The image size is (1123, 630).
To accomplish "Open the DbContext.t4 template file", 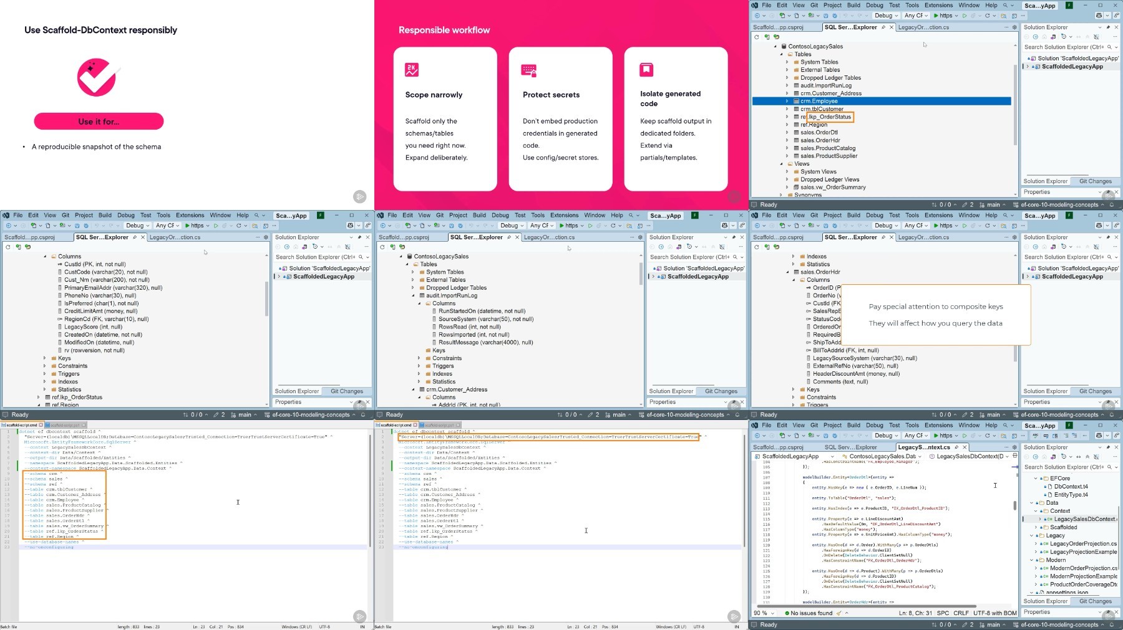I will pos(1071,487).
